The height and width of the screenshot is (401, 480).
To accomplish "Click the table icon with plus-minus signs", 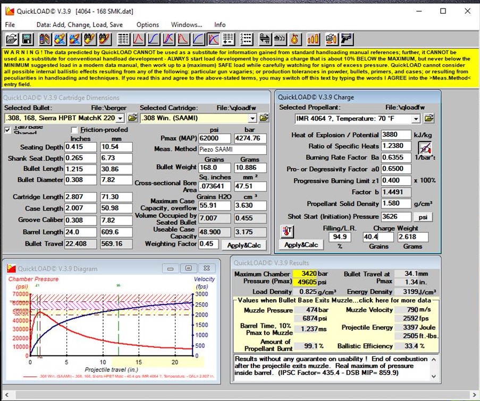I will click(x=229, y=39).
